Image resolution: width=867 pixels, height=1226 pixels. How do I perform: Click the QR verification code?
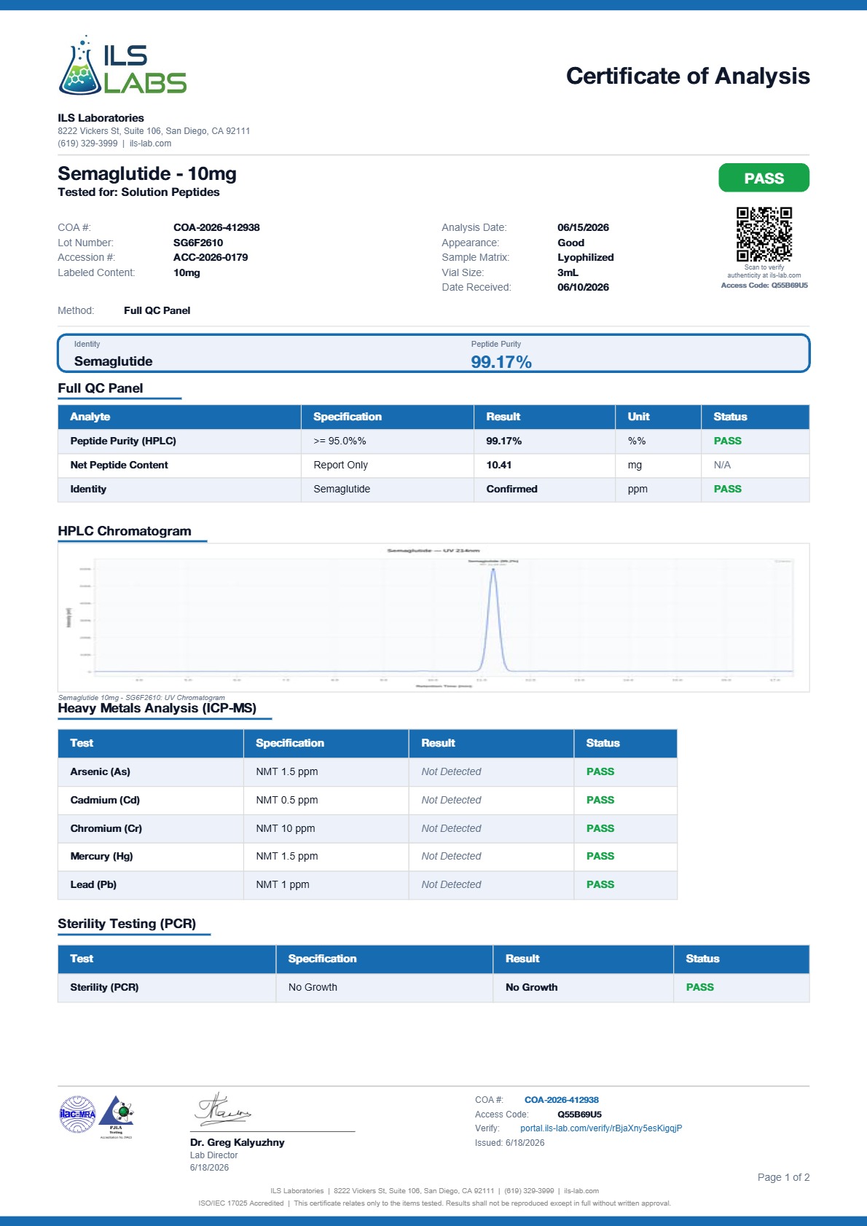[x=764, y=235]
